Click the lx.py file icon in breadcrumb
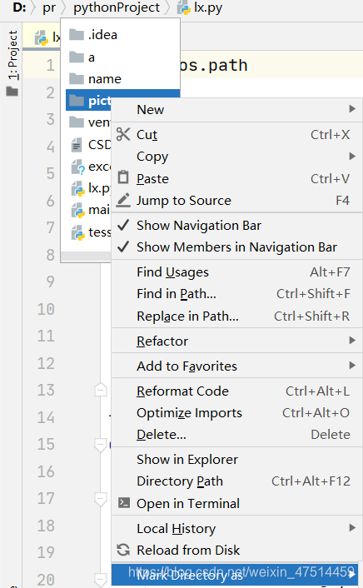 [184, 7]
